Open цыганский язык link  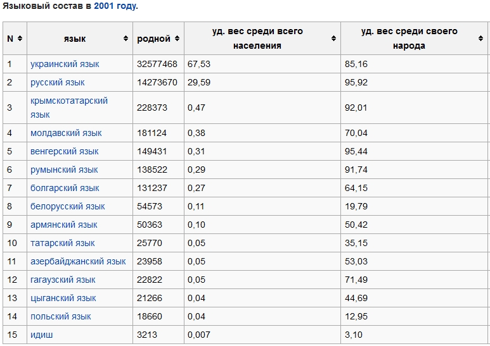[x=63, y=298]
